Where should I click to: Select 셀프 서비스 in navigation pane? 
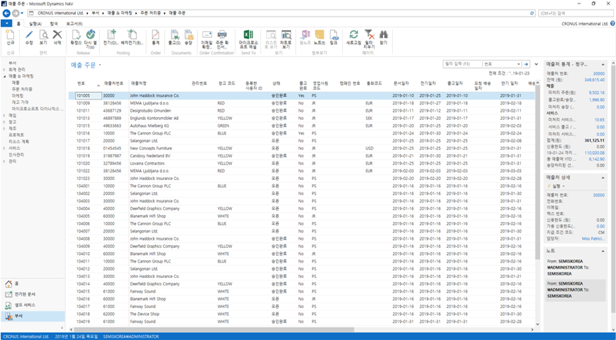point(32,305)
